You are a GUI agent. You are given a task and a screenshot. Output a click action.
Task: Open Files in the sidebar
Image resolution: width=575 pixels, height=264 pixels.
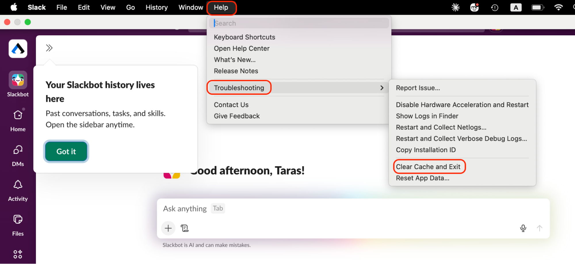click(18, 225)
